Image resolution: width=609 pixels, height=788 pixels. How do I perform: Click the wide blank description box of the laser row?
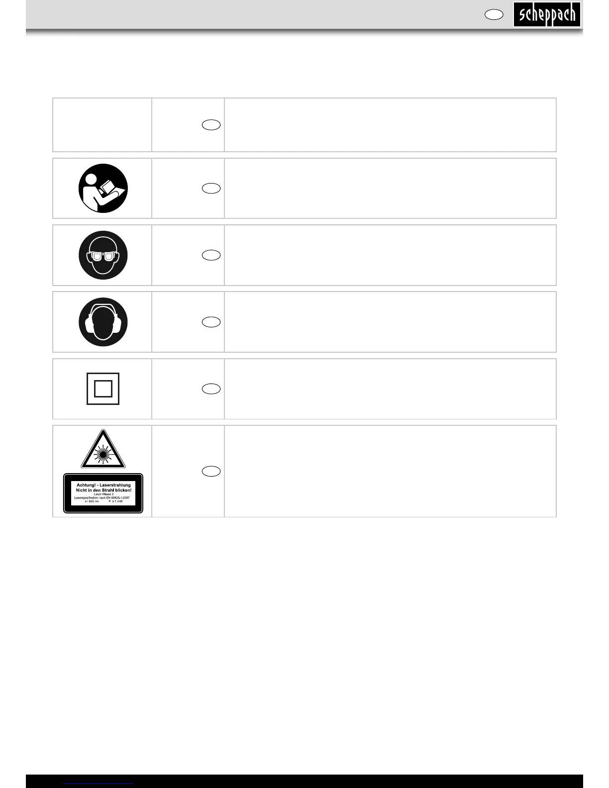point(390,471)
